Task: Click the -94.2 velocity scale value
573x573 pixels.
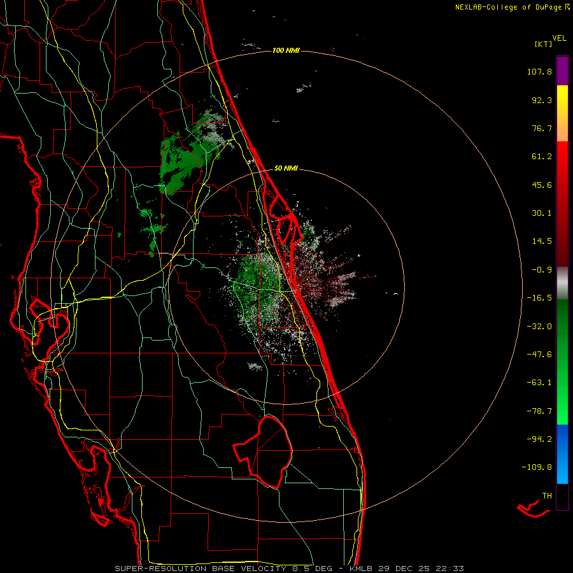Action: (x=539, y=439)
